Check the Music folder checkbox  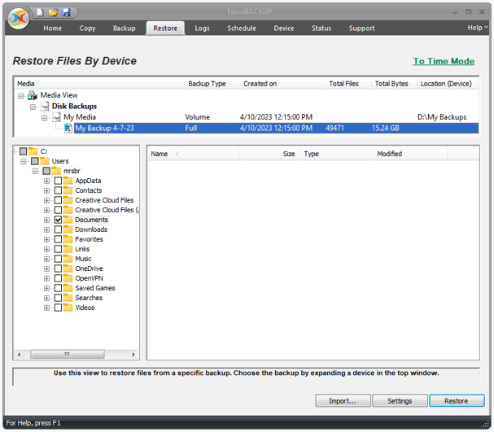point(58,259)
